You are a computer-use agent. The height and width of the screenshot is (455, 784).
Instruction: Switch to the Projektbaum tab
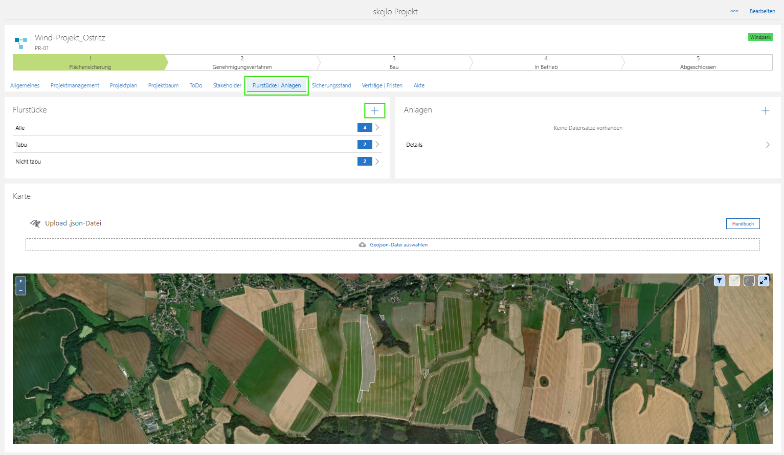(163, 85)
